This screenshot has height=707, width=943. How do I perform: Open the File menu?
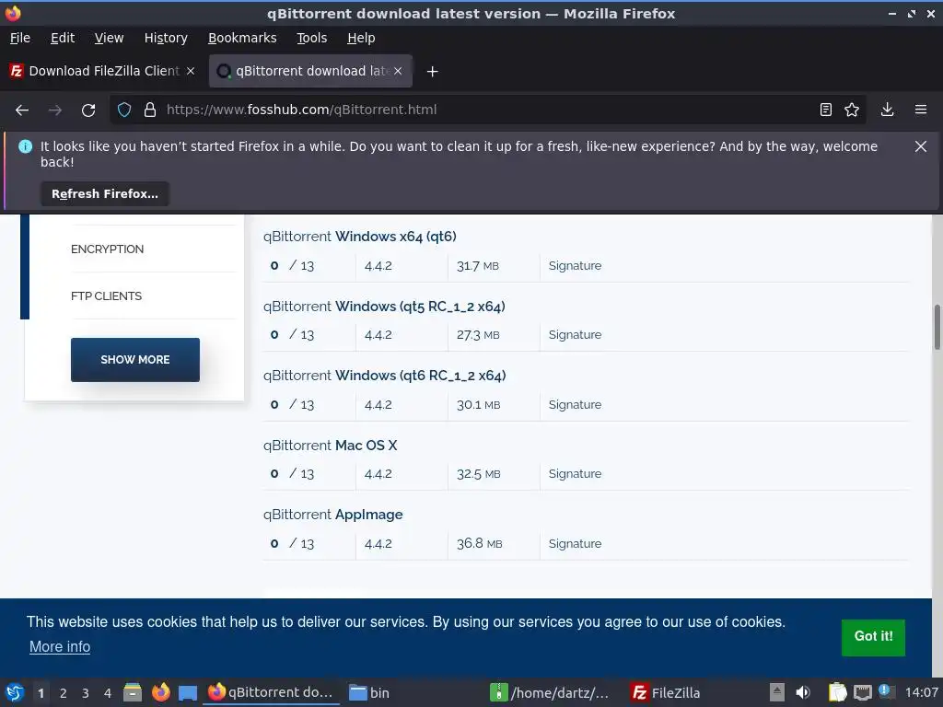[20, 38]
